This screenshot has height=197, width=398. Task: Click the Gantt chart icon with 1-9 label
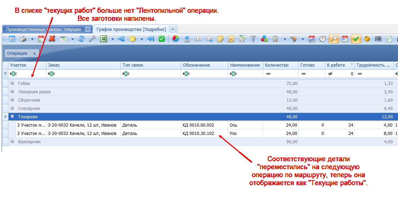click(242, 39)
